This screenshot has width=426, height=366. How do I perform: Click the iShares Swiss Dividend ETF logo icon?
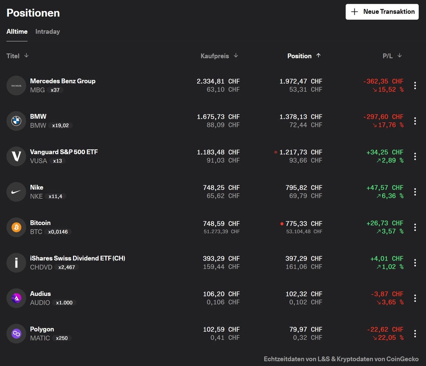(16, 263)
